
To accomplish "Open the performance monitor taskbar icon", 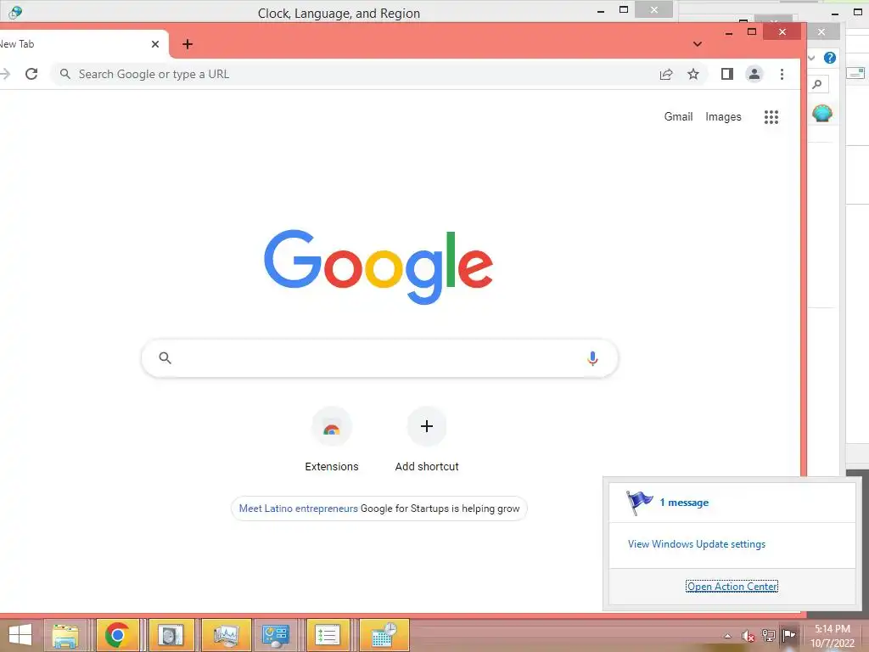I will pos(226,635).
